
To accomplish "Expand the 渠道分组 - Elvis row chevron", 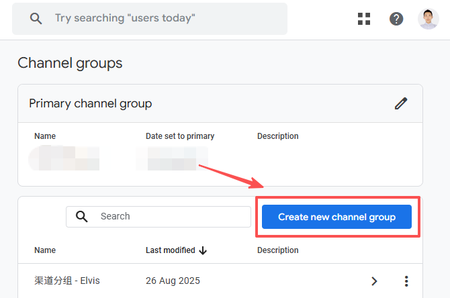I will pos(374,281).
